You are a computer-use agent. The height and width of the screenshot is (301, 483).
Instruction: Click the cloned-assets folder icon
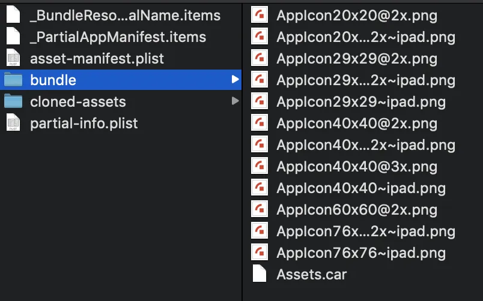[13, 102]
